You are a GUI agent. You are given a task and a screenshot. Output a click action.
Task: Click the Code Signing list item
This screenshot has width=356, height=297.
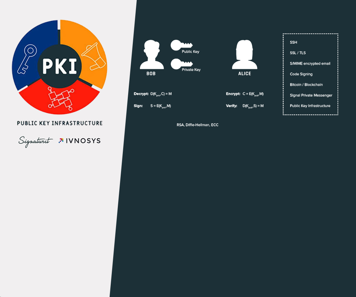[301, 74]
